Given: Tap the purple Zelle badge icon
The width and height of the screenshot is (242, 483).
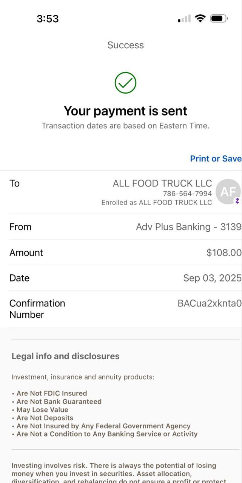Looking at the screenshot, I should [x=237, y=201].
